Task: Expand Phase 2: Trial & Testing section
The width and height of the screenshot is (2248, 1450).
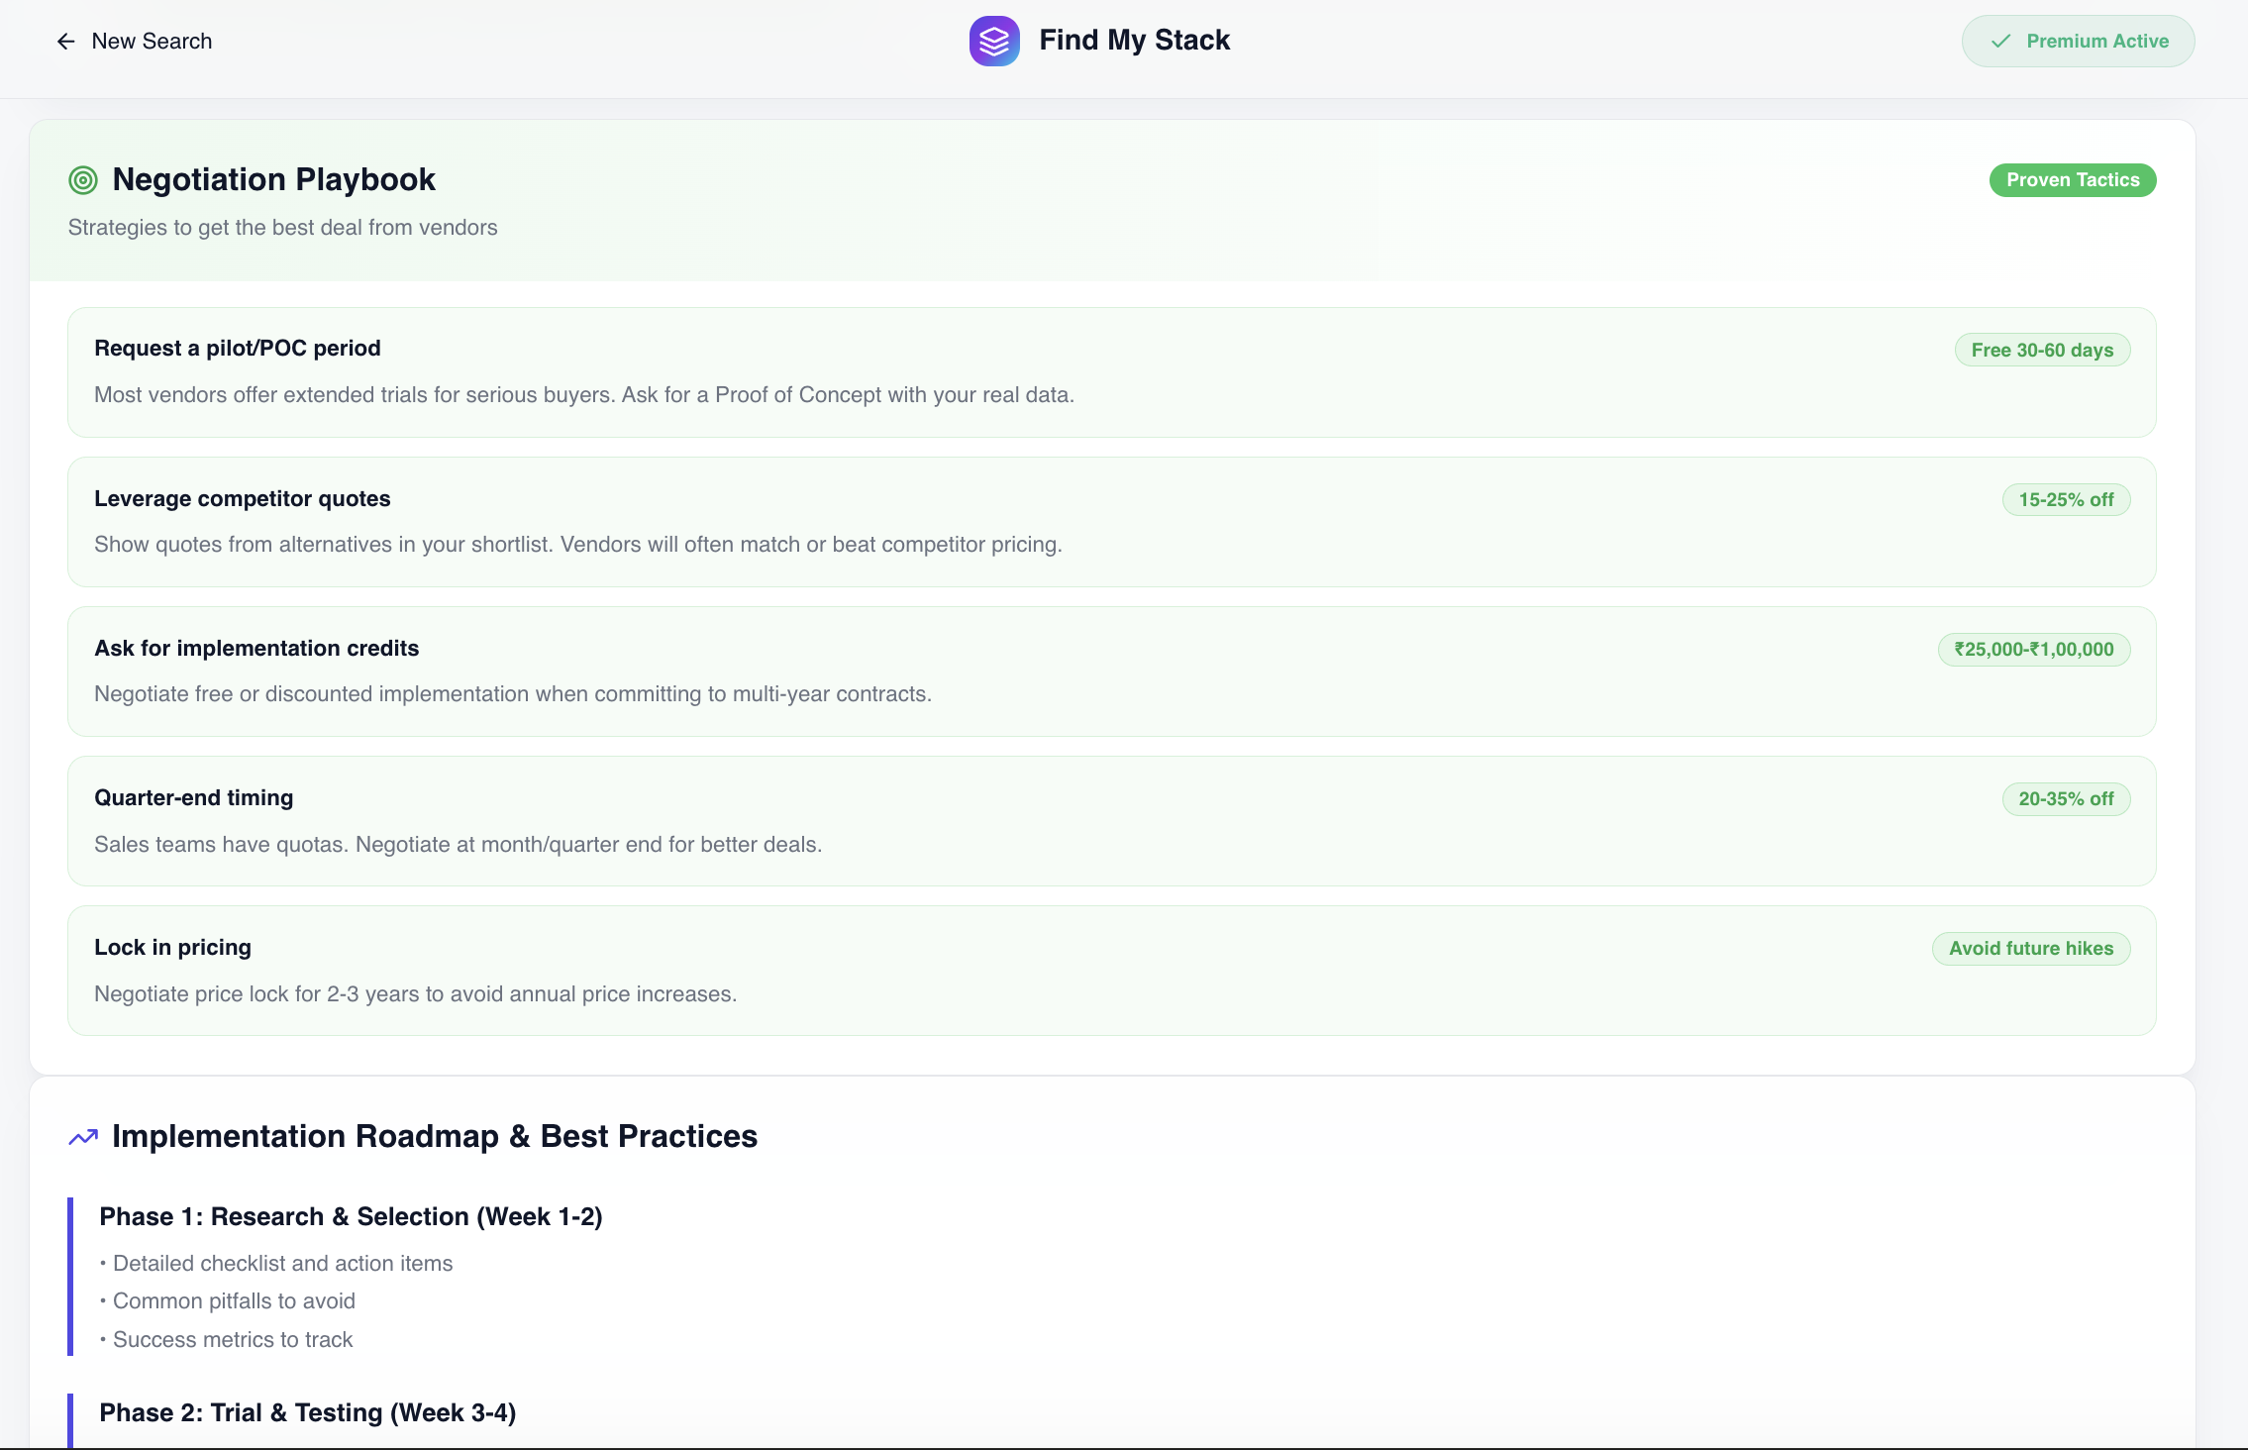Action: point(308,1412)
